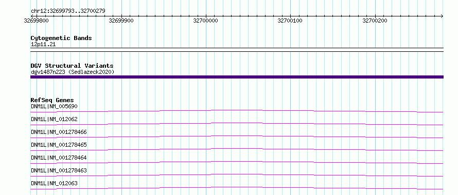Open the RefSeq Genes track title

click(x=52, y=100)
